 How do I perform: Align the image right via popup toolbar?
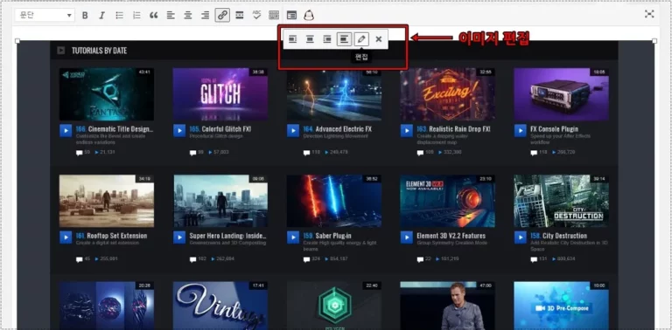(327, 39)
